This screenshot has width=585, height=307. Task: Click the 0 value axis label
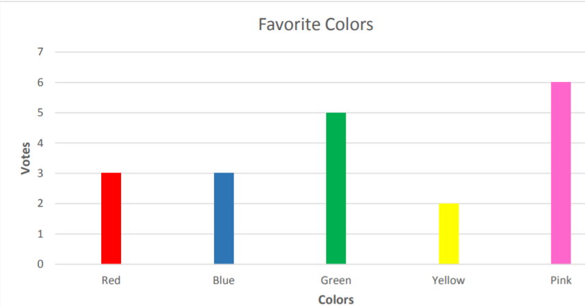(x=40, y=264)
